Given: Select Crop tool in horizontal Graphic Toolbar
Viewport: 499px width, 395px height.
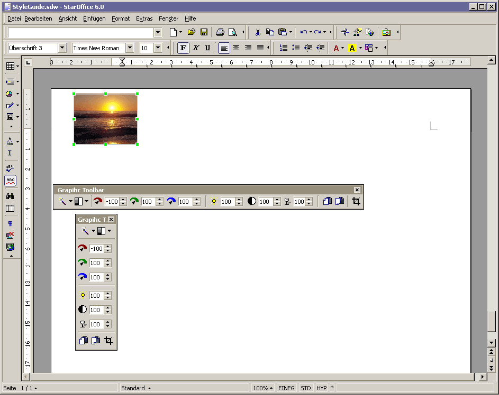Looking at the screenshot, I should click(x=356, y=201).
